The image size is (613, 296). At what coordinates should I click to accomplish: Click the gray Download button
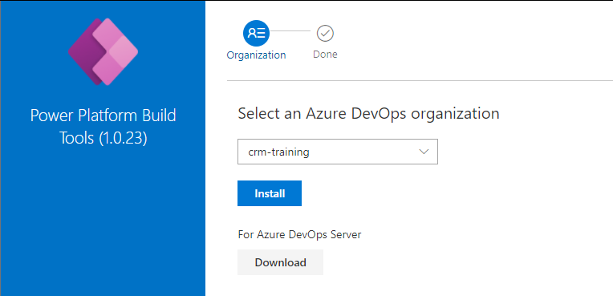pyautogui.click(x=280, y=262)
